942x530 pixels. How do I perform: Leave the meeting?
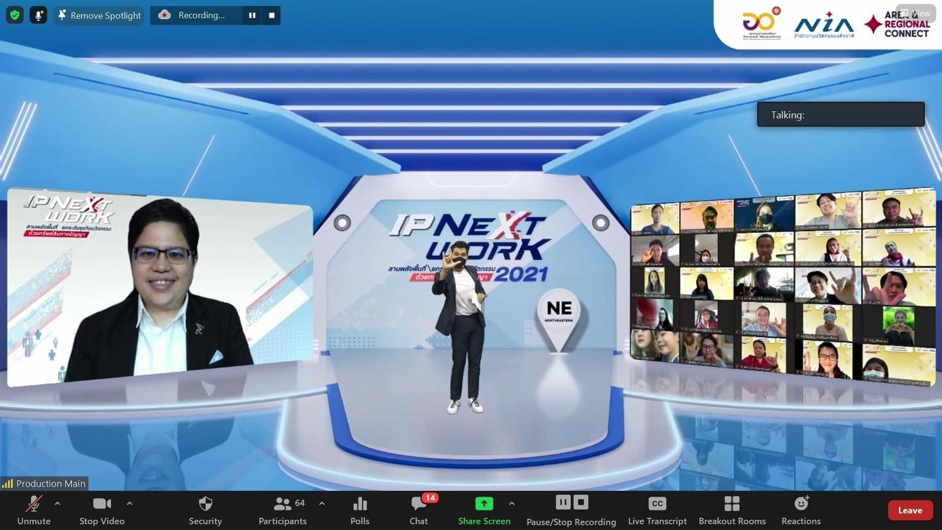[910, 510]
